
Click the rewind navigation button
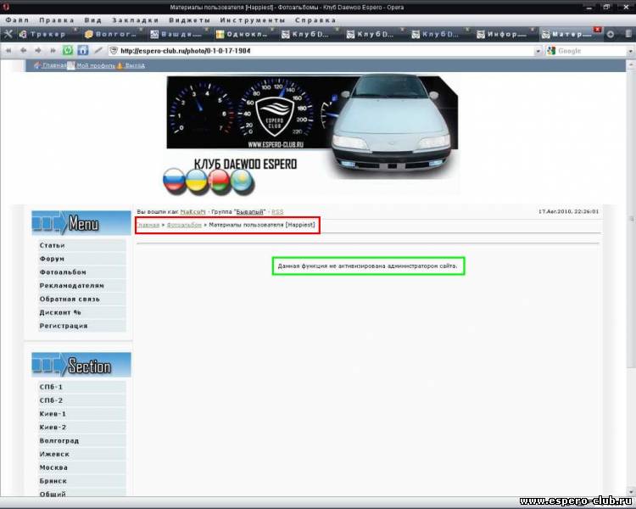8,51
